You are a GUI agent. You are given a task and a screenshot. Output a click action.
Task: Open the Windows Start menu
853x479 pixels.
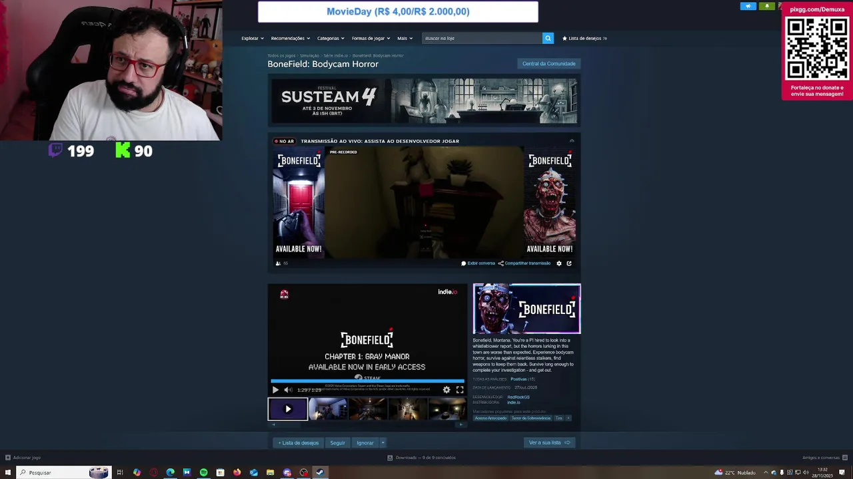point(8,472)
